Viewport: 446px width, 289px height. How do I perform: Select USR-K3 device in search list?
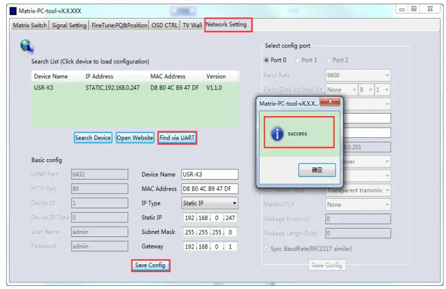point(44,88)
